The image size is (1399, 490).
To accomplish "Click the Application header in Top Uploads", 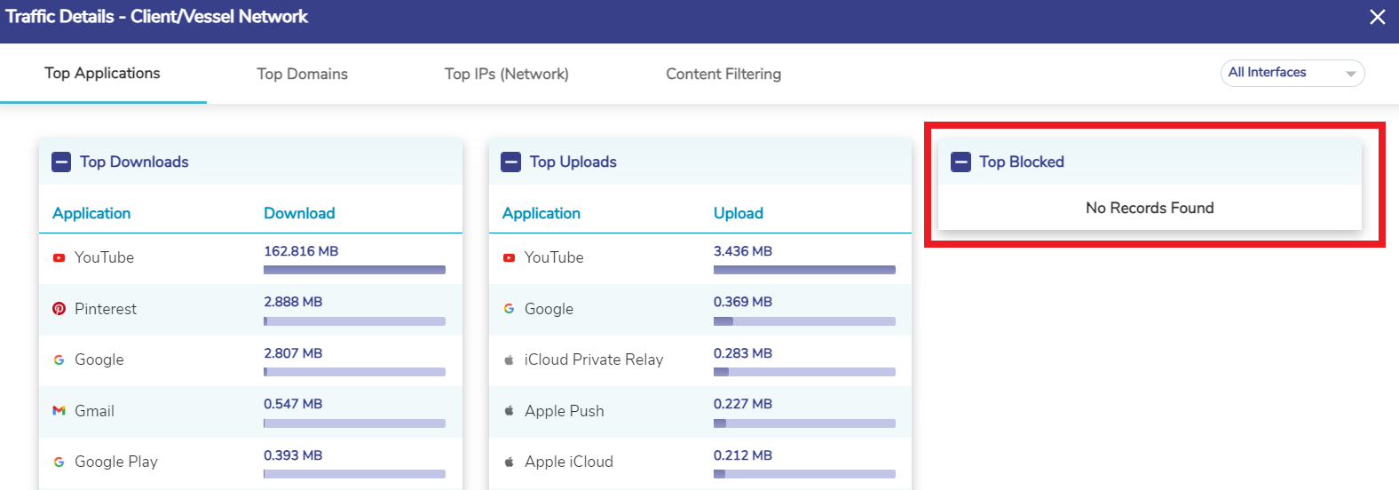I will [541, 214].
